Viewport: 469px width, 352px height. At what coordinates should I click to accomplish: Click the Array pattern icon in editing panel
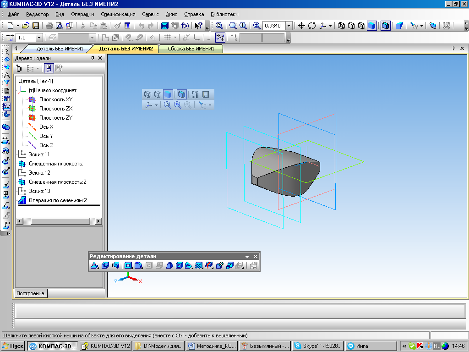pos(199,265)
